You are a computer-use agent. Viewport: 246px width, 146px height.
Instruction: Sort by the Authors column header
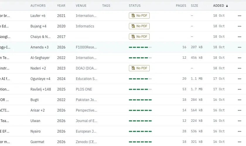pyautogui.click(x=38, y=6)
